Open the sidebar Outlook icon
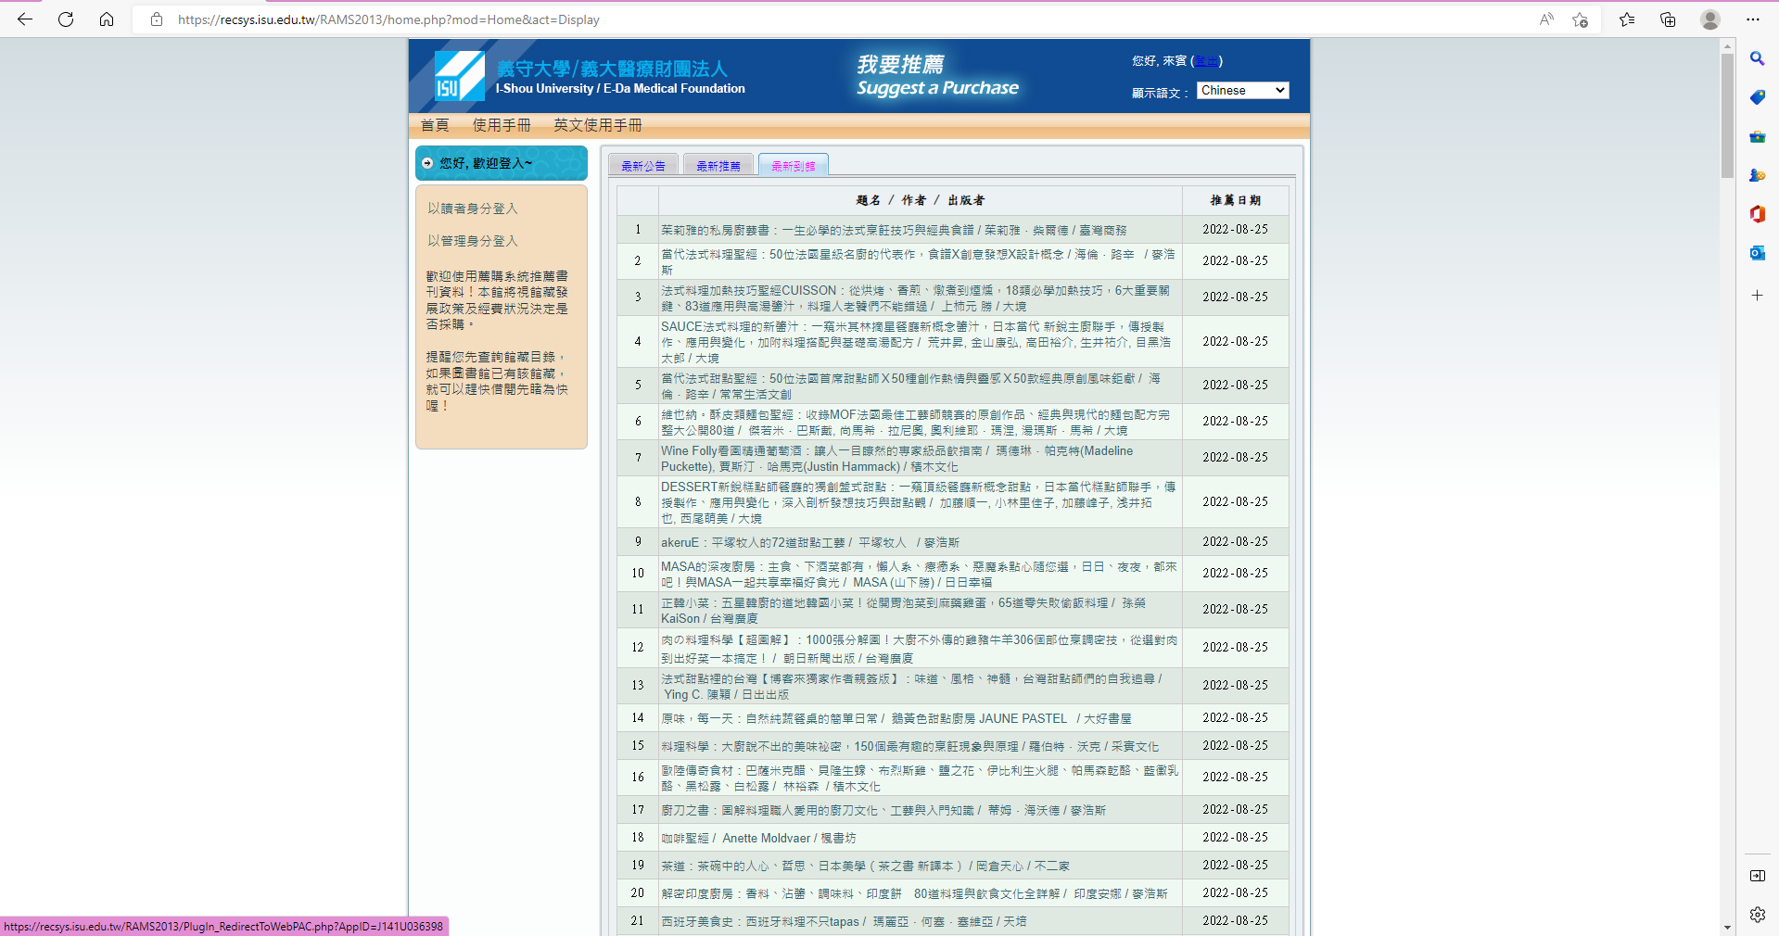The height and width of the screenshot is (936, 1779). [1757, 253]
